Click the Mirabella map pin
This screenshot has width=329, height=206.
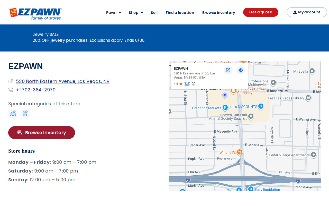[x=312, y=71]
